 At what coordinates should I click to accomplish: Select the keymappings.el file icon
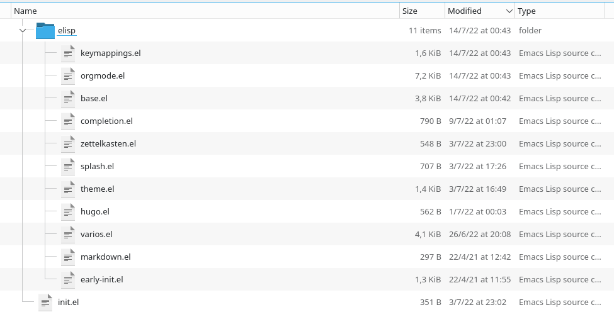[x=68, y=53]
